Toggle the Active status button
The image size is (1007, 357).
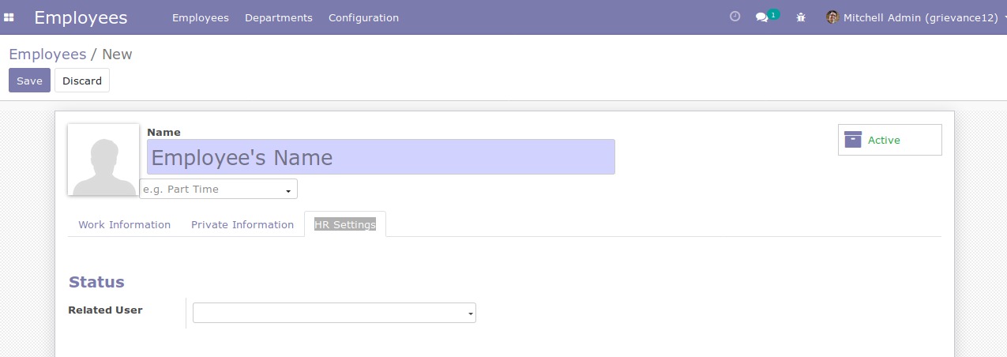pyautogui.click(x=890, y=140)
